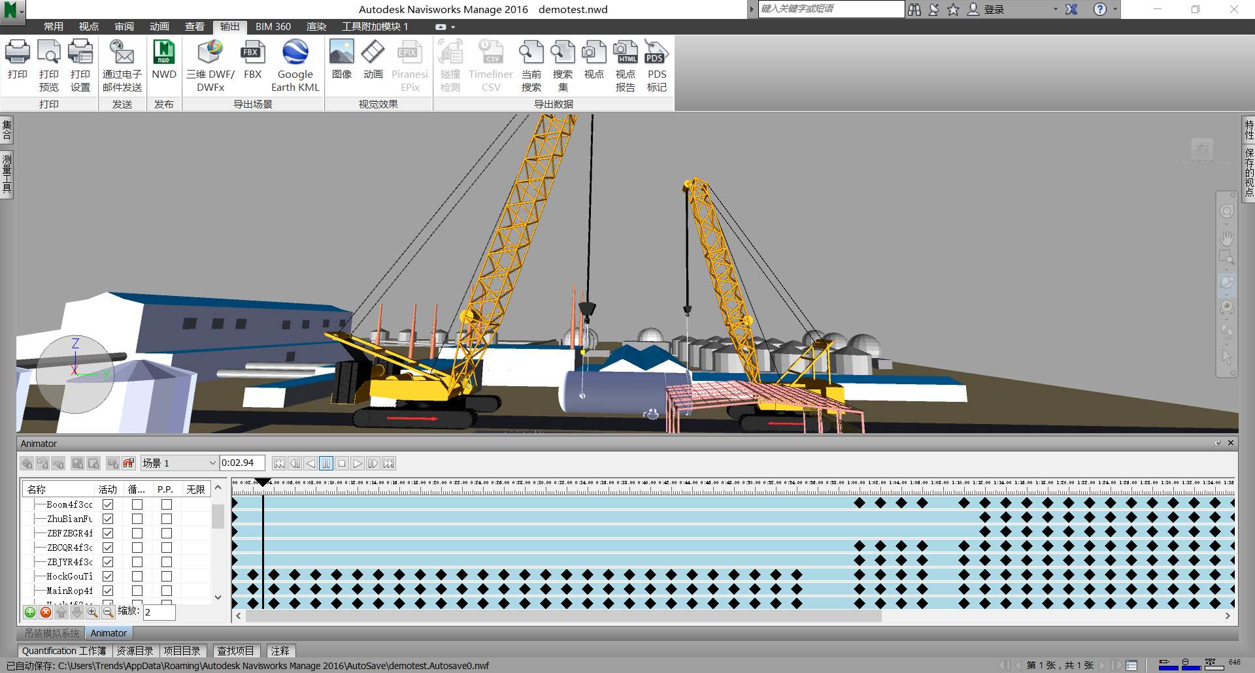Export 视点 viewpoints
Viewport: 1255px width, 673px height.
pyautogui.click(x=594, y=59)
